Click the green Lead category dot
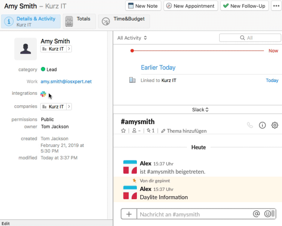This screenshot has height=226, width=282. tap(43, 69)
